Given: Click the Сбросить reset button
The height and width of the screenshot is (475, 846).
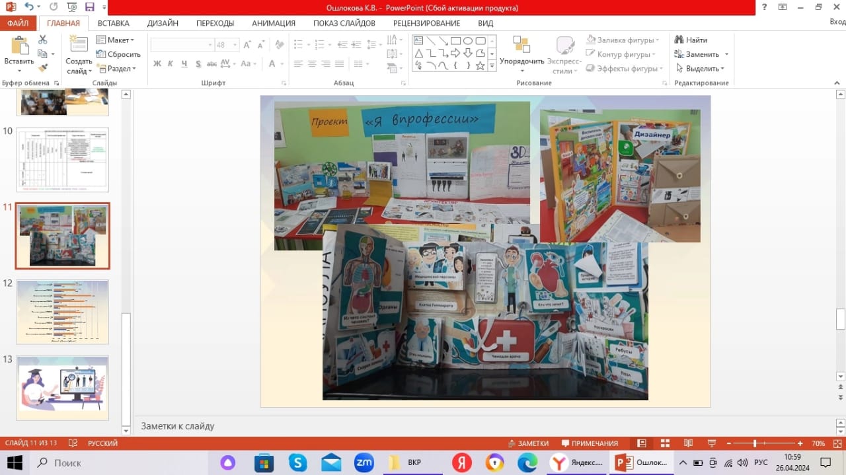Looking at the screenshot, I should tap(118, 54).
